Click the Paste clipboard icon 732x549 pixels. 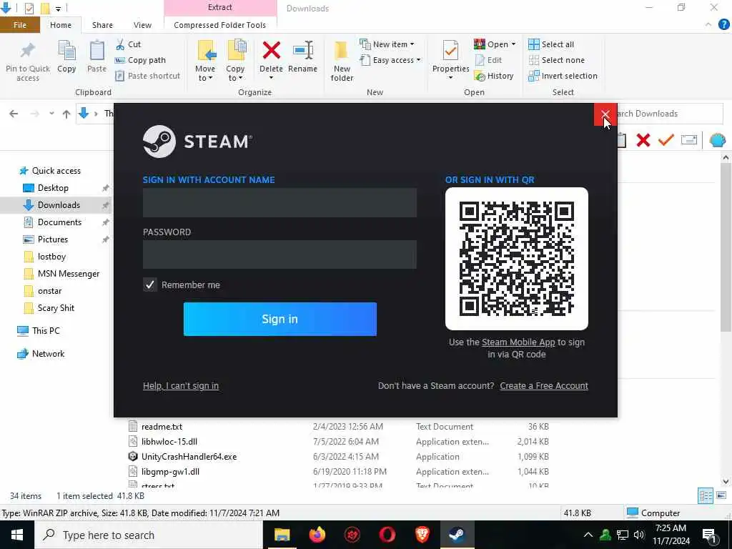click(97, 51)
